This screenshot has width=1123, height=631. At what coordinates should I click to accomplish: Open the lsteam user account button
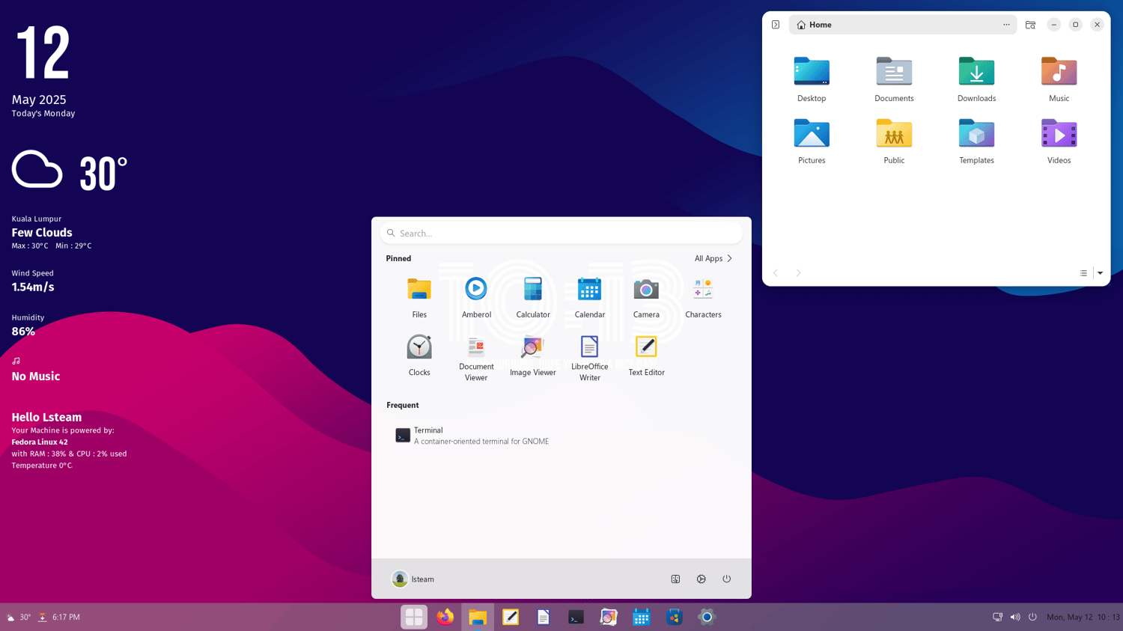point(413,579)
